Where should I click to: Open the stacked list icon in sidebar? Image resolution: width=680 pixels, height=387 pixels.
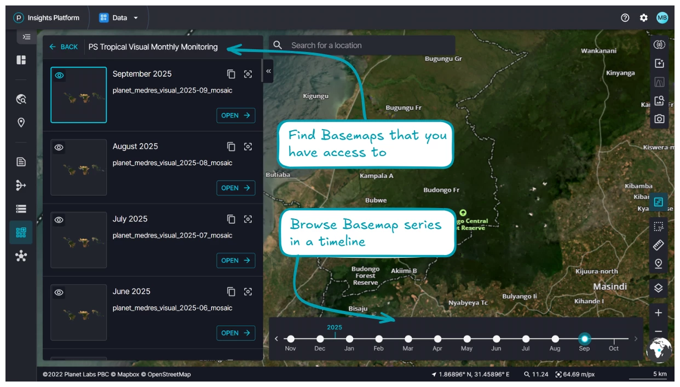(x=21, y=209)
